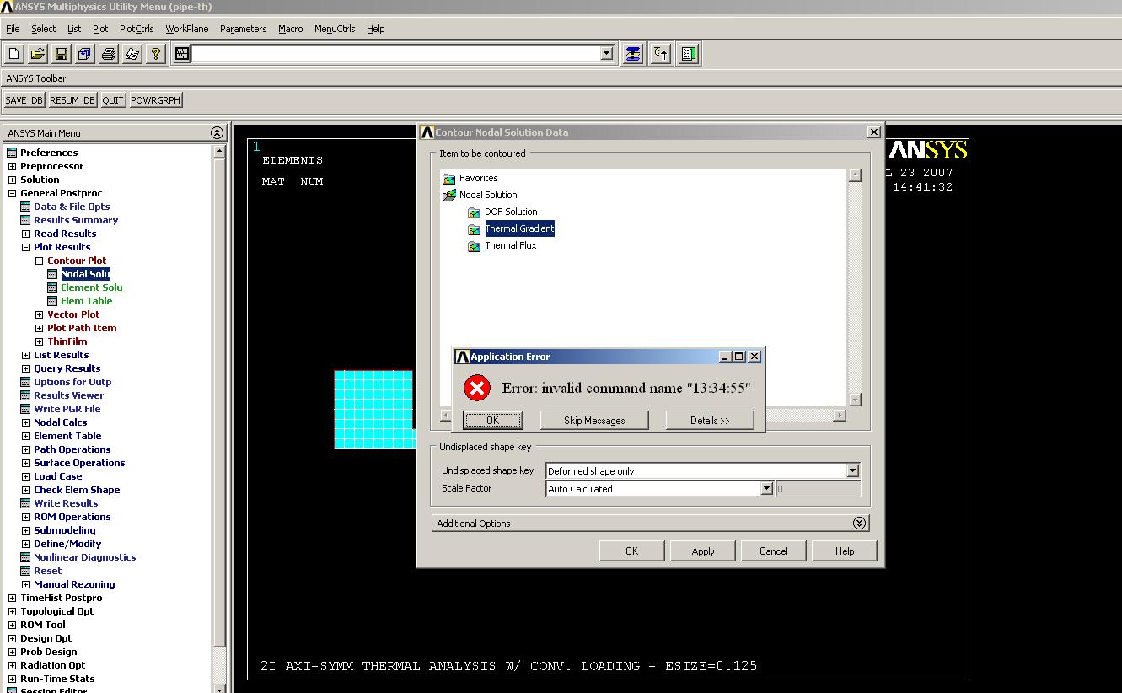The height and width of the screenshot is (693, 1122).
Task: Expand the TimeHist Postpro tree node
Action: (x=12, y=598)
